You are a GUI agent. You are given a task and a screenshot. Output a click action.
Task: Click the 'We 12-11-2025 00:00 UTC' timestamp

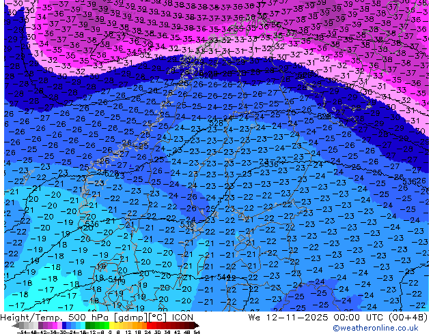(x=317, y=318)
